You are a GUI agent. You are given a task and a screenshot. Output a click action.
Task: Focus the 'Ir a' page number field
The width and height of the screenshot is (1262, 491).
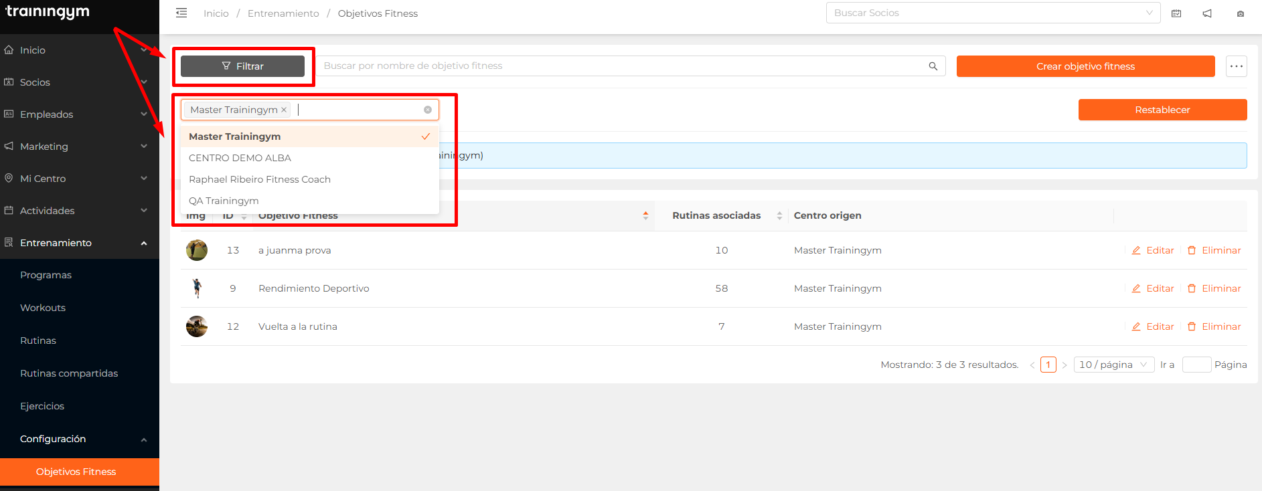(x=1196, y=365)
